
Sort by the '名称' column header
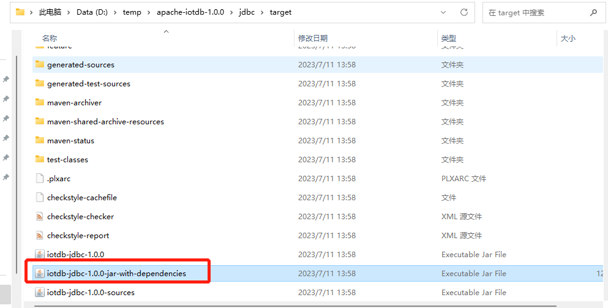pos(50,38)
